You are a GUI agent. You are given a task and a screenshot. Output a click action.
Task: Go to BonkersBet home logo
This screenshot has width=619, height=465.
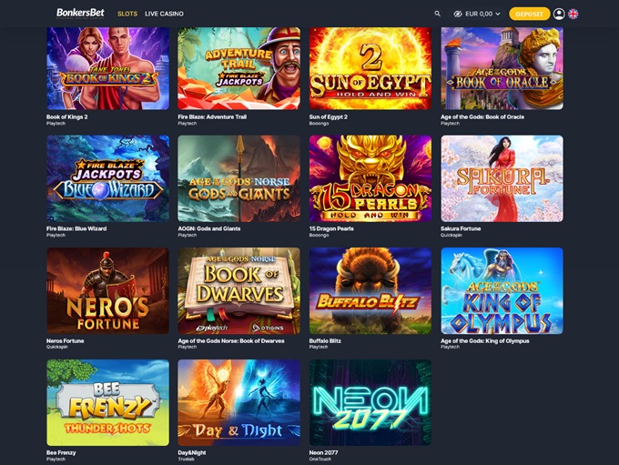(x=80, y=13)
